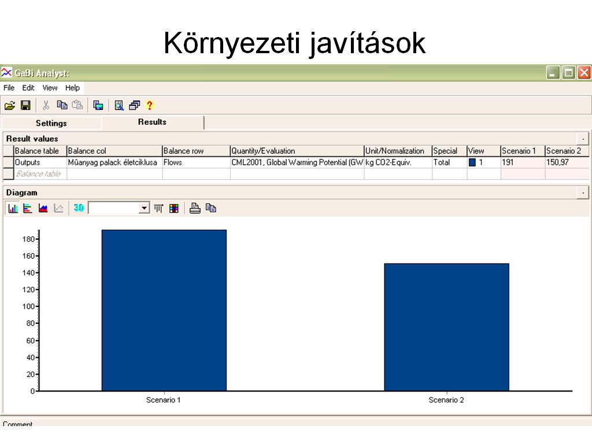Switch to the Results tab
The height and width of the screenshot is (444, 592).
152,122
